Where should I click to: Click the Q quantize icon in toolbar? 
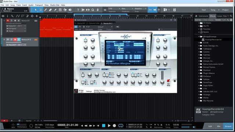93,10
